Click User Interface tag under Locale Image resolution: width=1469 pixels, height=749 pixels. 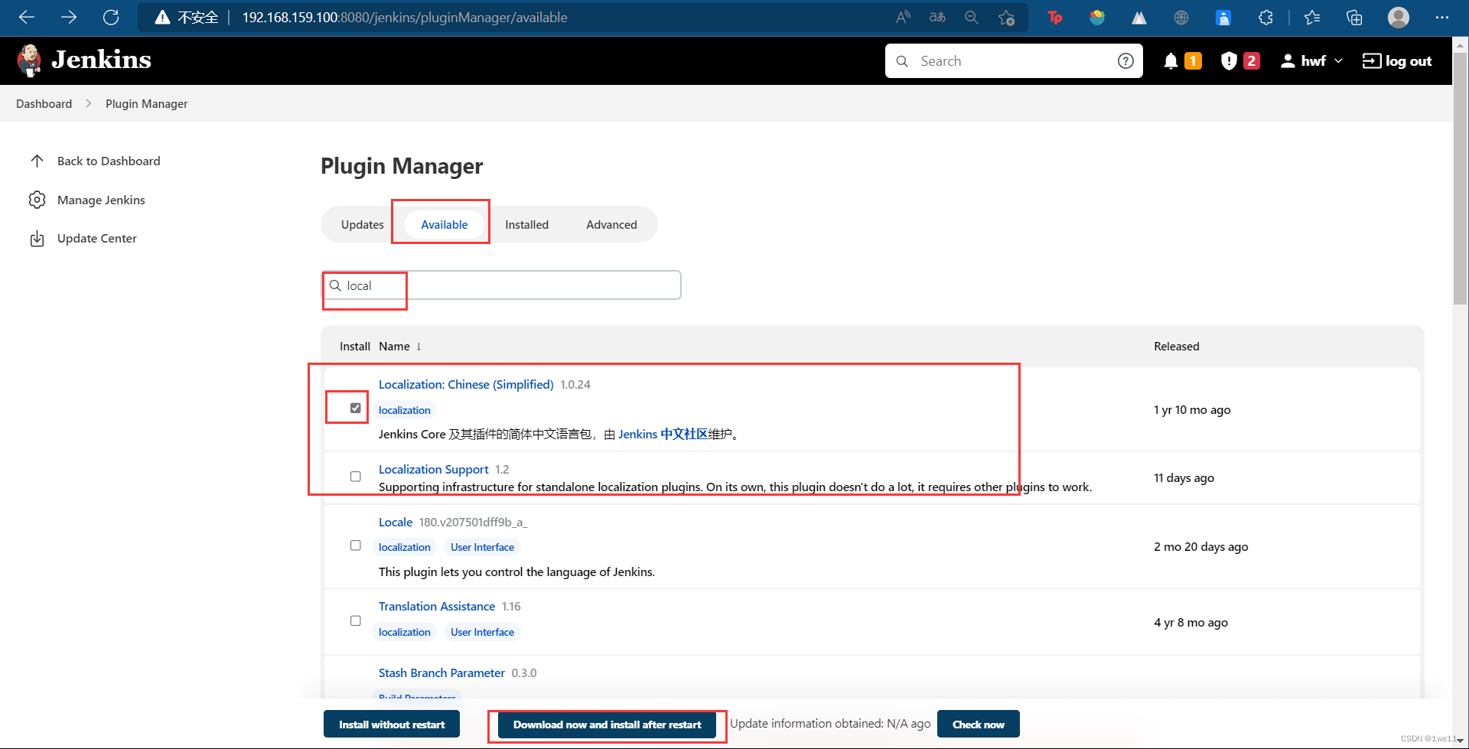(482, 547)
